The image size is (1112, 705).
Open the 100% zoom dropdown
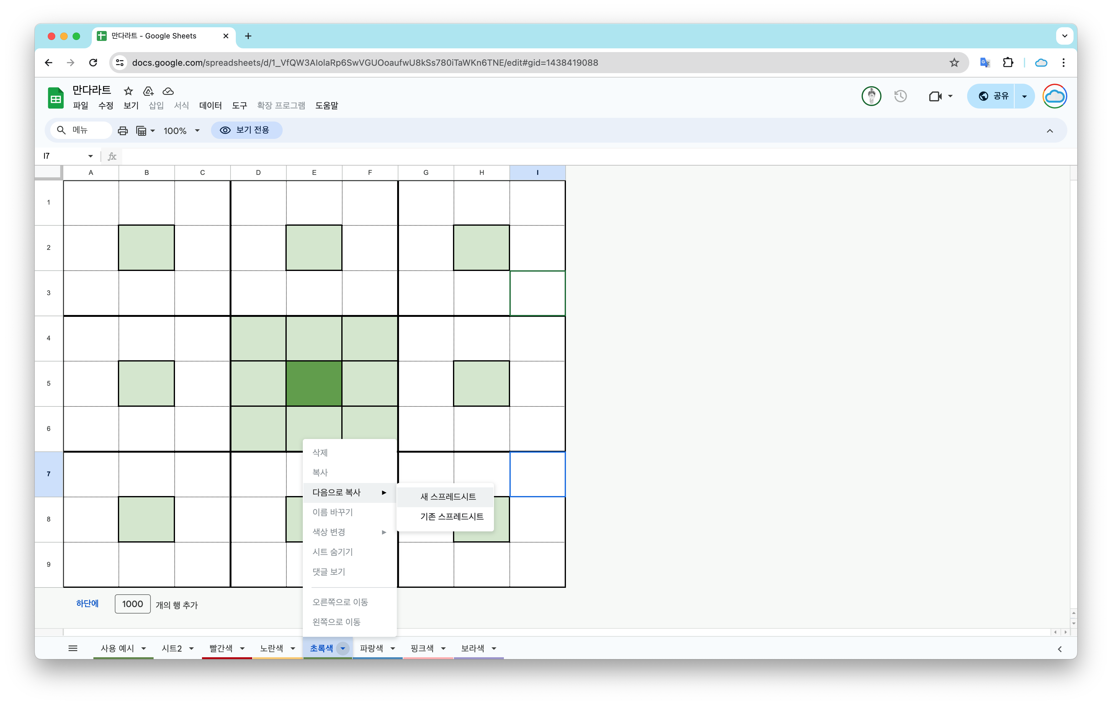click(x=182, y=131)
